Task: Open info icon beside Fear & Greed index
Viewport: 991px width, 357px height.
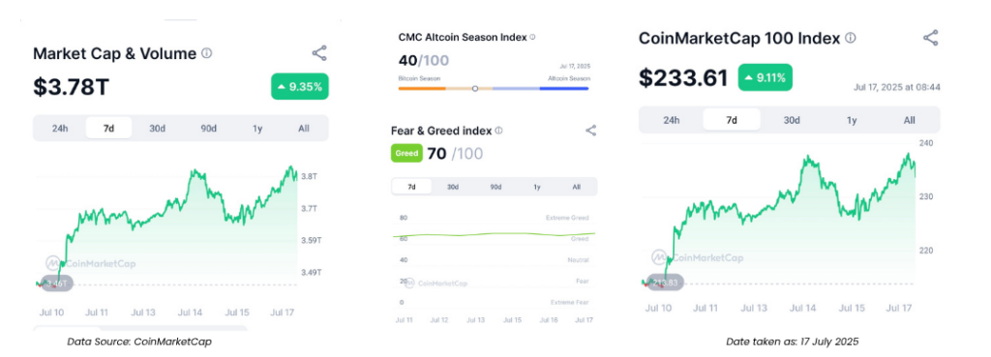Action: [498, 131]
